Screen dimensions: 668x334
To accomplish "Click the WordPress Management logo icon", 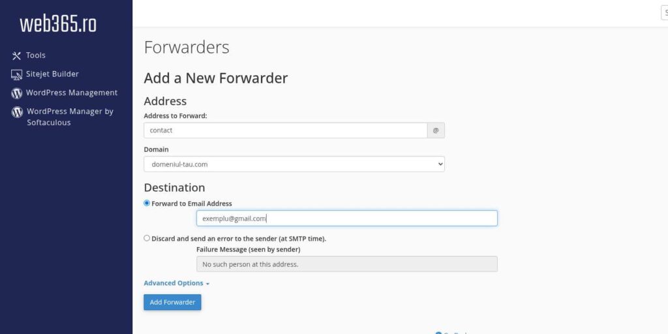I will tap(17, 93).
